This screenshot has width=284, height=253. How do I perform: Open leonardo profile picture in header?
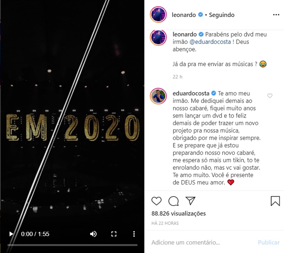pos(158,15)
